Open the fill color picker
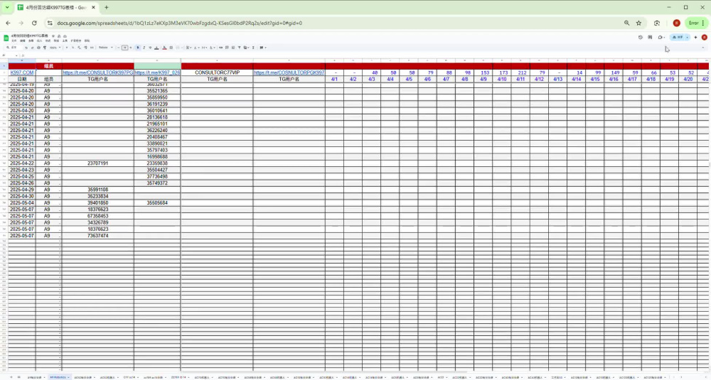 [x=165, y=48]
